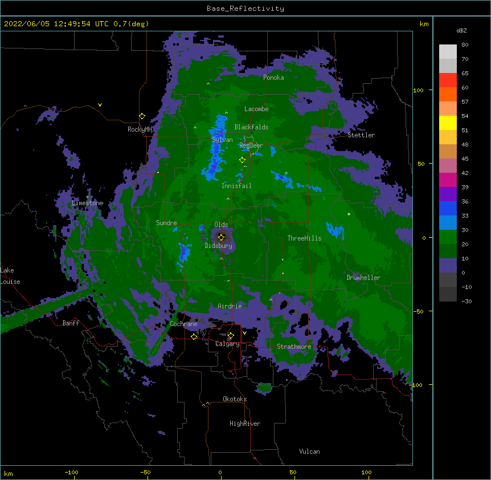491x480 pixels.
Task: Select the Strathmore label
Action: point(294,347)
